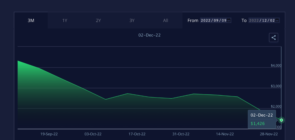Open the From date calendar picker
Screen dimensions: 295x140
coord(229,20)
